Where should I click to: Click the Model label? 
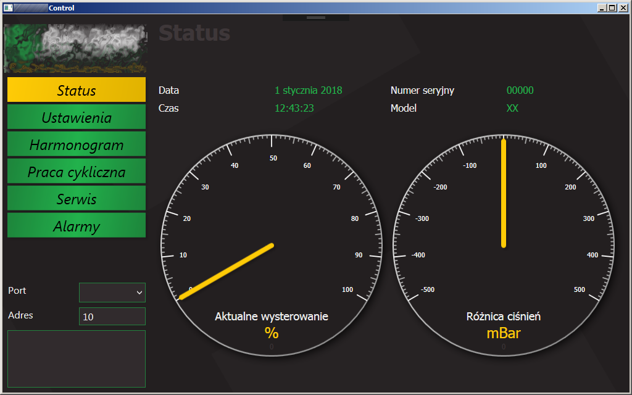point(404,108)
